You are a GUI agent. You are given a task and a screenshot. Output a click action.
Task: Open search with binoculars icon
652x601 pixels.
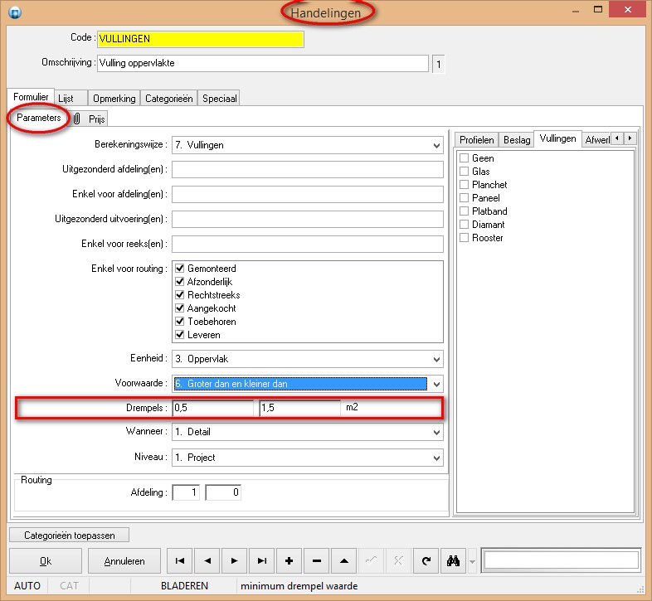453,560
